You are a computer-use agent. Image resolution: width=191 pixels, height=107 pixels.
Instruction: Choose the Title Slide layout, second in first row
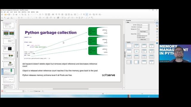(x=137, y=46)
